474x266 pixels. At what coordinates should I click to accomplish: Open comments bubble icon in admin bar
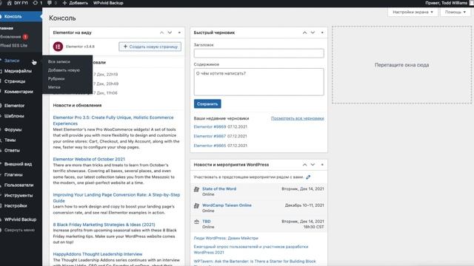click(50, 3)
